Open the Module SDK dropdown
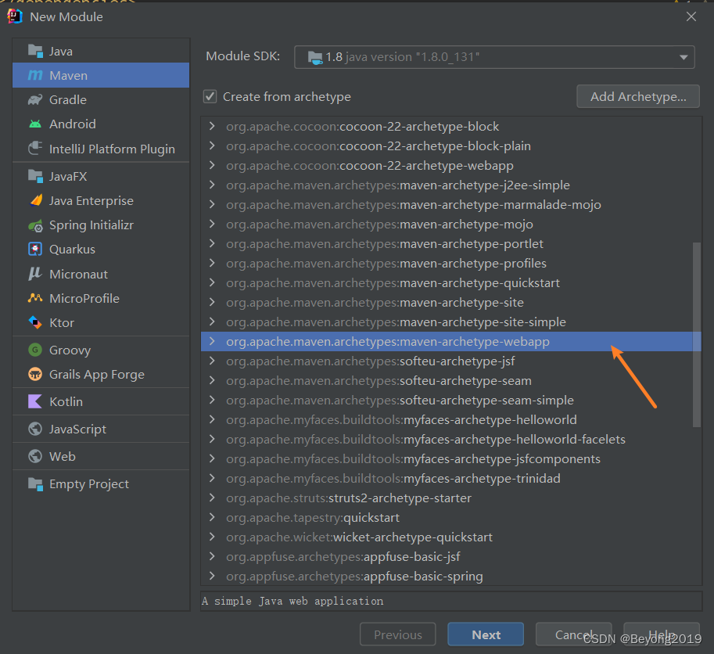This screenshot has width=714, height=654. point(494,57)
